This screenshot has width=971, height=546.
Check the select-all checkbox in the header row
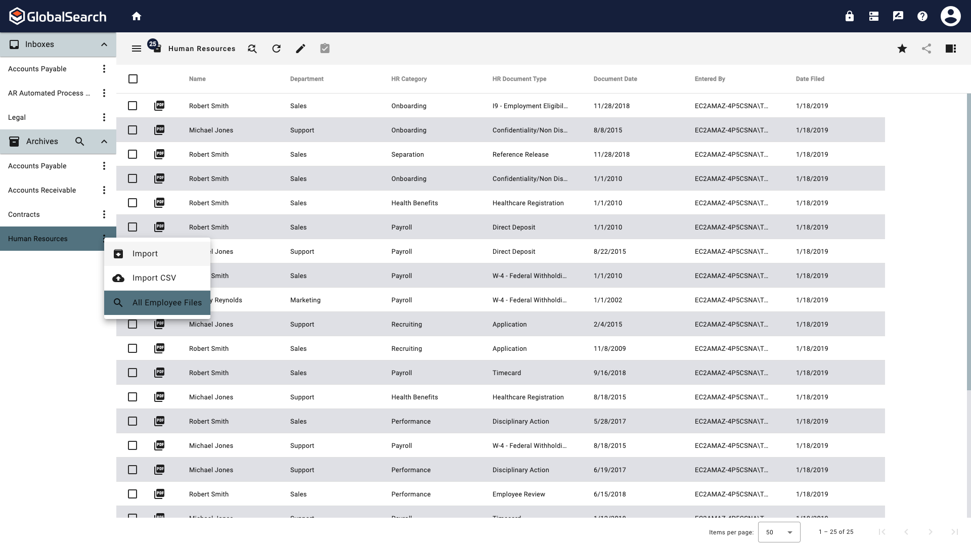133,79
